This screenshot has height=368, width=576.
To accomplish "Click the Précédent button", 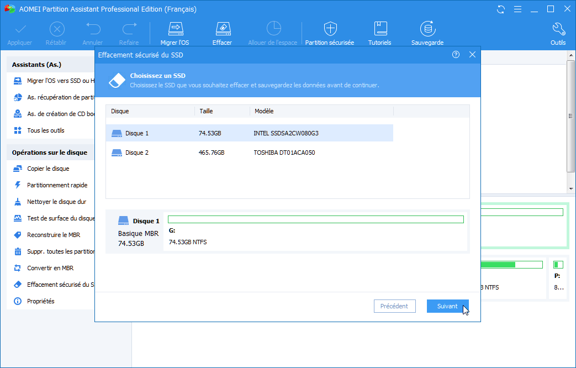I will coord(394,306).
